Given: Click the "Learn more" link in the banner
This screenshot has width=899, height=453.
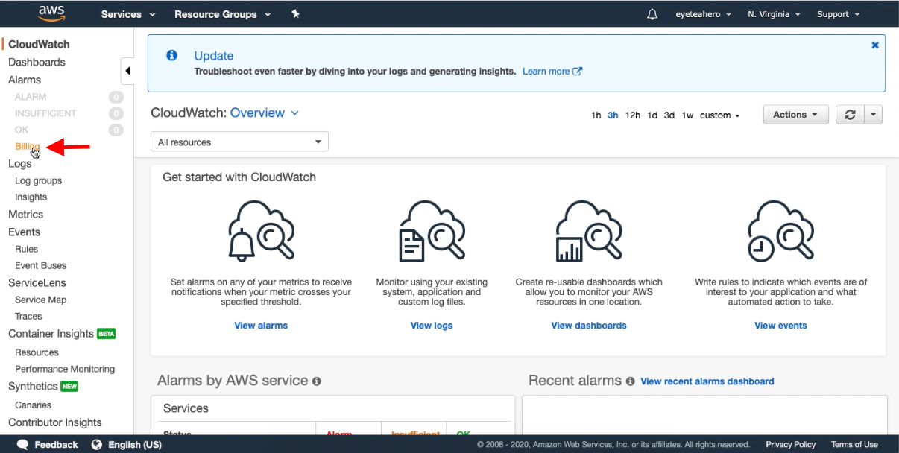Looking at the screenshot, I should coord(546,71).
